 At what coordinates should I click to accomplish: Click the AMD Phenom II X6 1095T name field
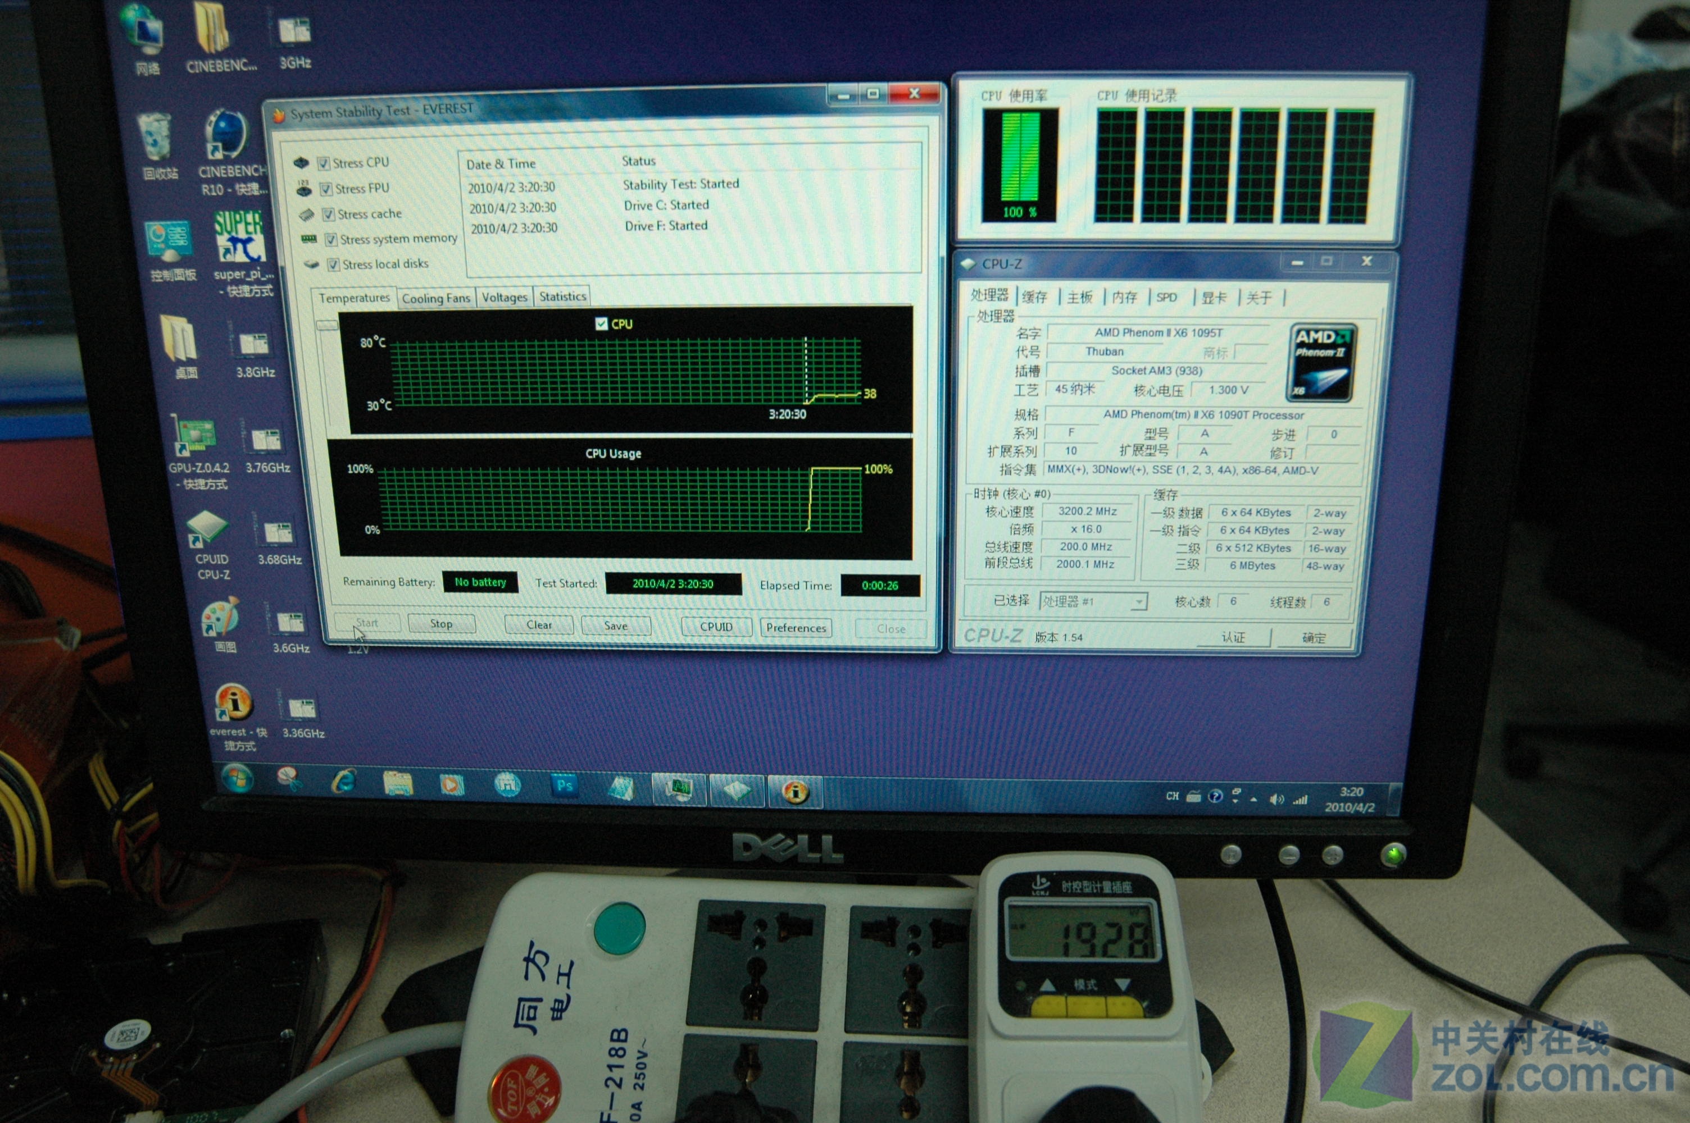[1159, 332]
